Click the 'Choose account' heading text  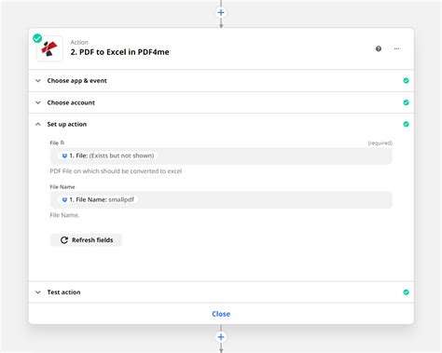(x=71, y=102)
